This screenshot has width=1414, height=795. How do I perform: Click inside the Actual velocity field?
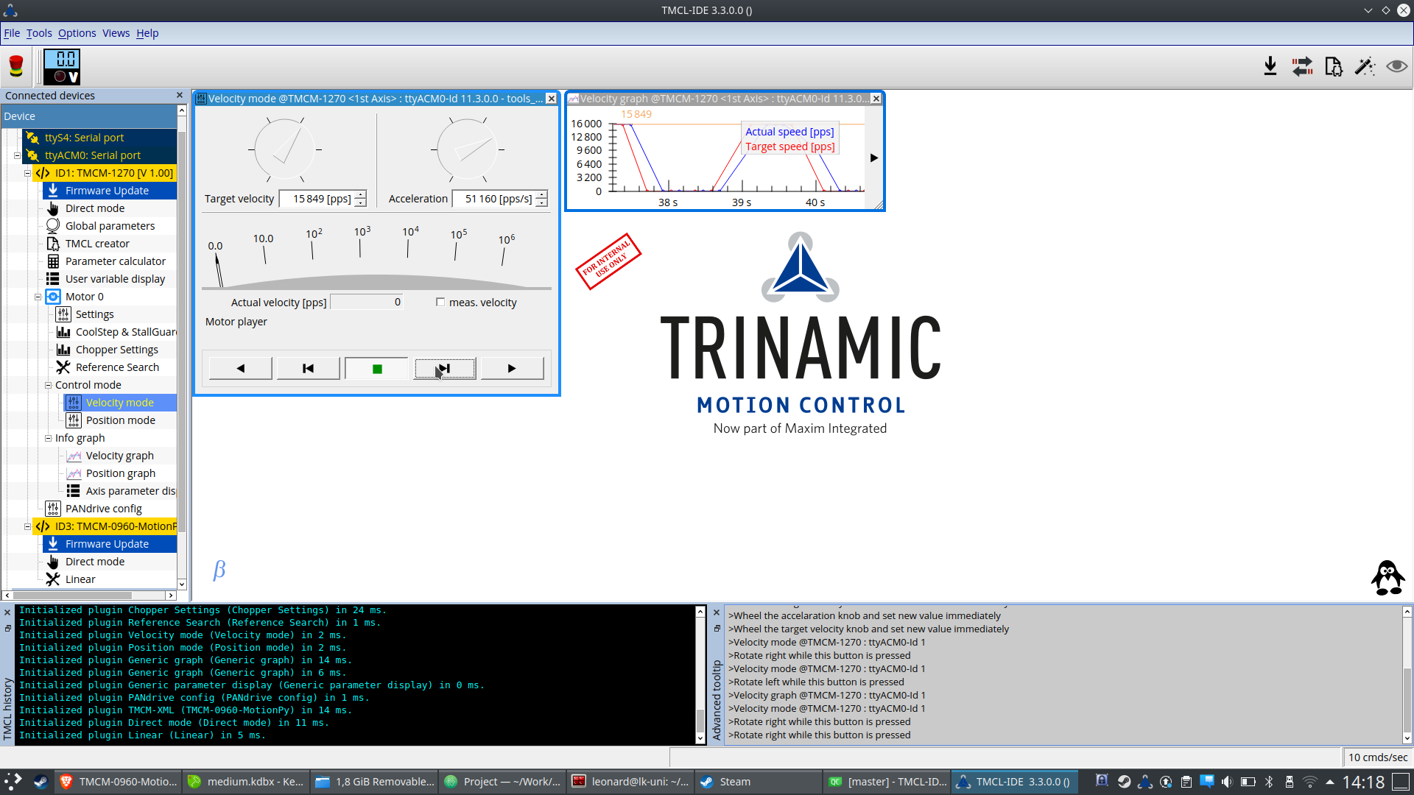(366, 301)
